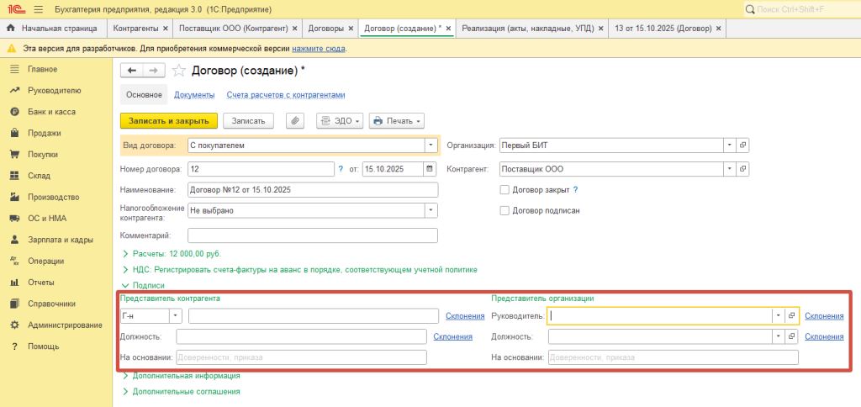The width and height of the screenshot is (861, 407).
Task: Click open-form icon beside Руководитель field
Action: pos(791,315)
